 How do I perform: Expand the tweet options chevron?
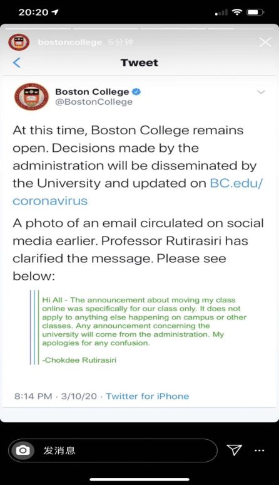click(x=261, y=92)
